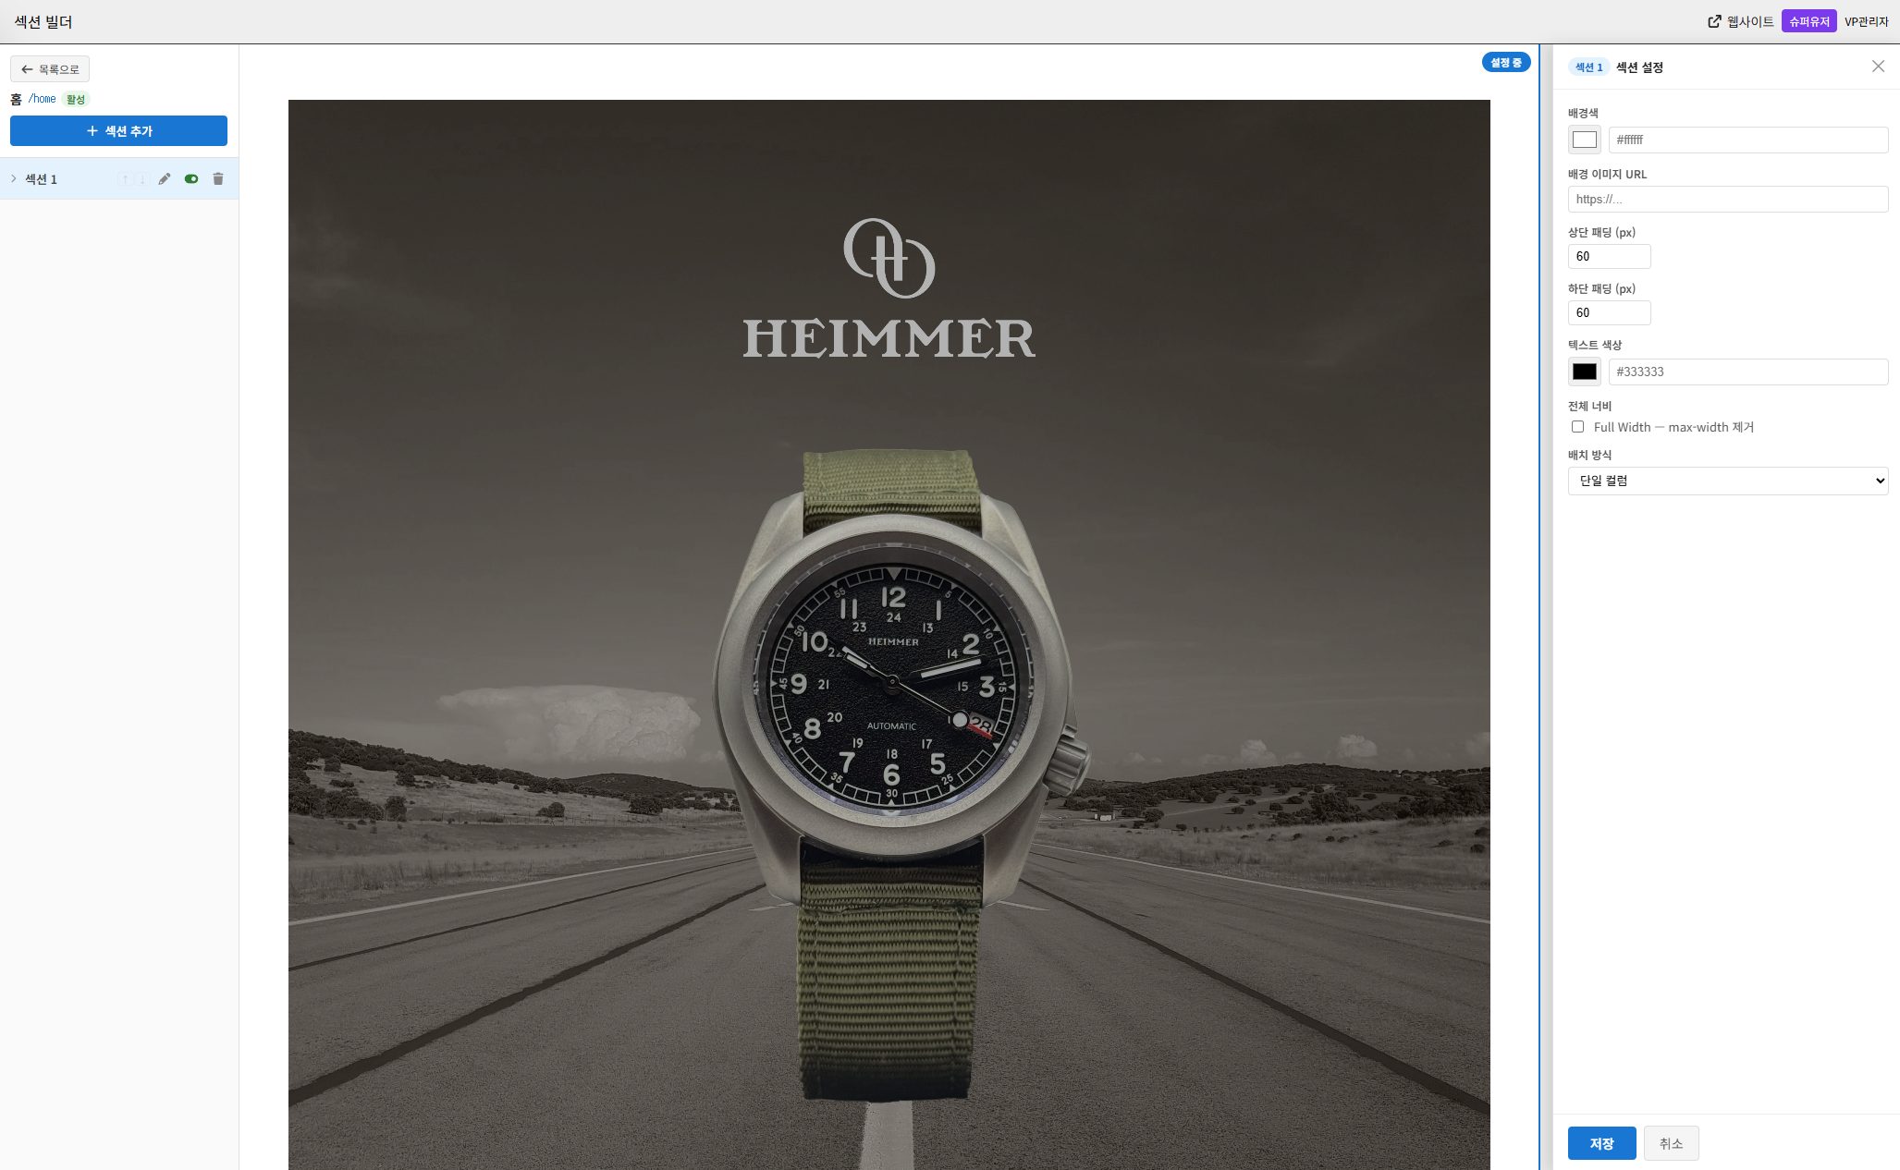Close the 섹션 설정 panel
Image resolution: width=1900 pixels, height=1170 pixels.
point(1878,67)
